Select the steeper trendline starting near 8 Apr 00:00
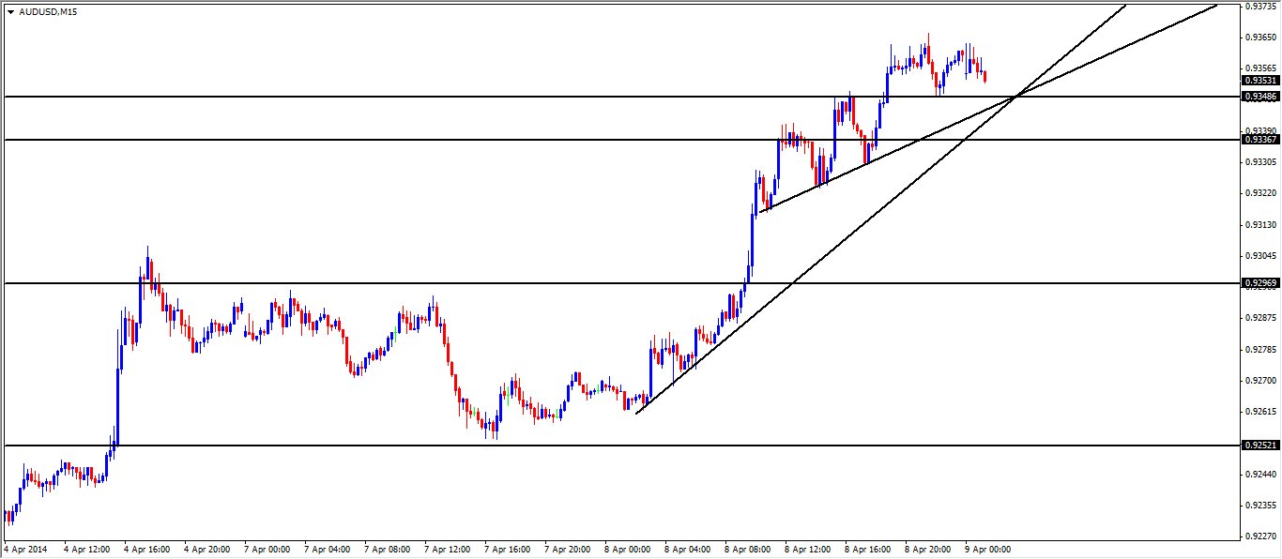 pos(880,209)
